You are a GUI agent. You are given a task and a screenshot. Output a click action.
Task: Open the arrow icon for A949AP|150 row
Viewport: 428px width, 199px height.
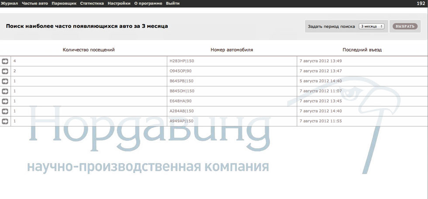tap(5, 121)
